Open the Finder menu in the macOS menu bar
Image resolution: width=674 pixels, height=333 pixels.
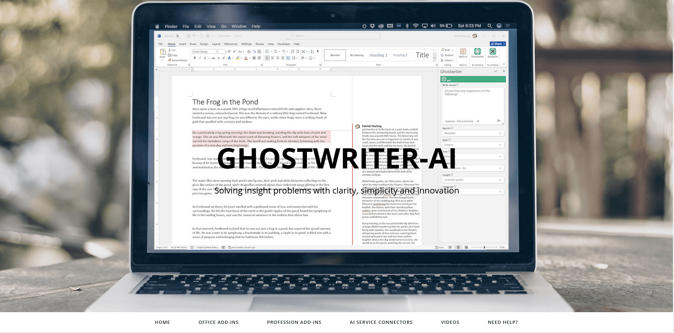click(x=171, y=26)
